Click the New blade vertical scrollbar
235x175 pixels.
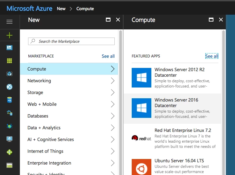pos(121,103)
